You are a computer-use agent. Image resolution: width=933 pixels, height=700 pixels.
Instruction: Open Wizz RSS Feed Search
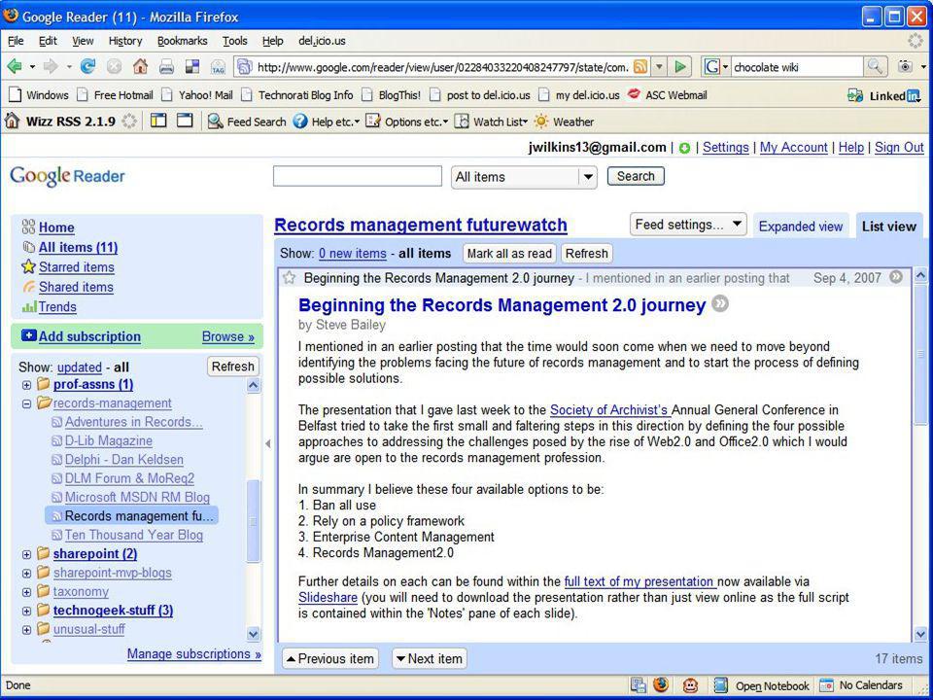[247, 122]
